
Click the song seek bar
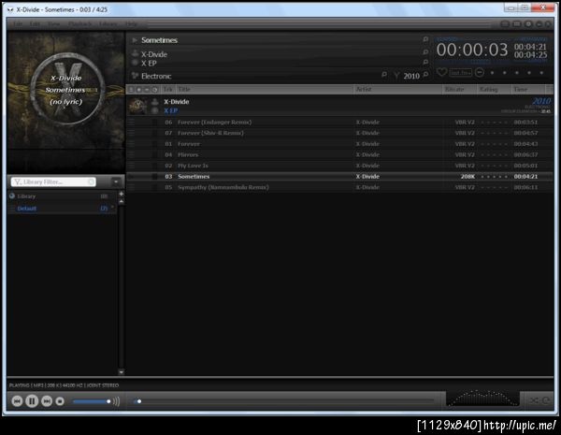coord(282,401)
